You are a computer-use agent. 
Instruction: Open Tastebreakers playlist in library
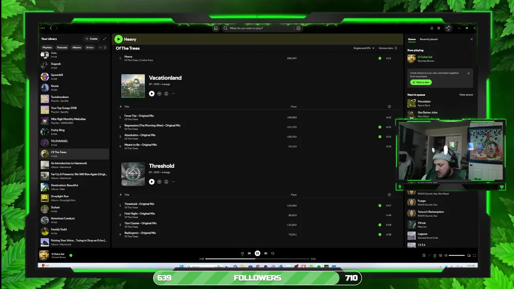click(74, 99)
